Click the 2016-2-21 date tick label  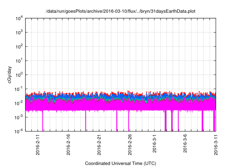click(x=99, y=145)
